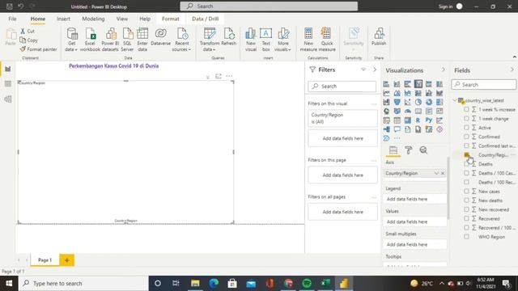The height and width of the screenshot is (291, 518).
Task: Click the Fields pane search box
Action: tap(484, 84)
